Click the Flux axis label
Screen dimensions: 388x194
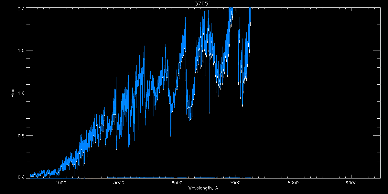tap(13, 93)
